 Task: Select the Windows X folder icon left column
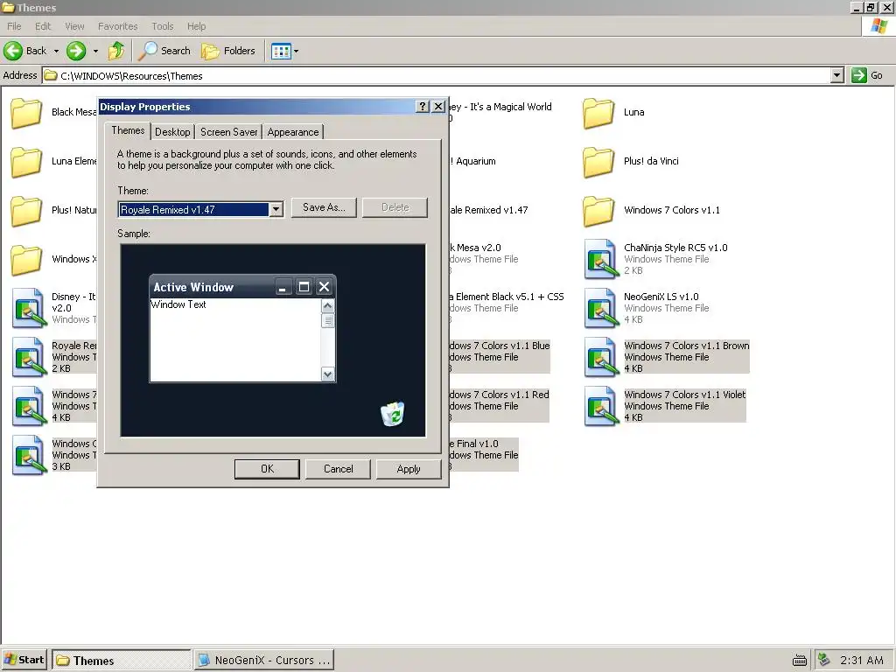click(26, 259)
